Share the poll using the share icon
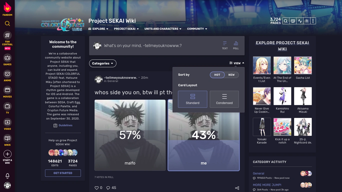The width and height of the screenshot is (342, 192). 237,188
